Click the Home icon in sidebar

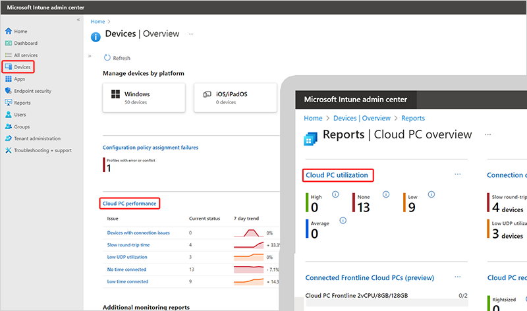(8, 32)
